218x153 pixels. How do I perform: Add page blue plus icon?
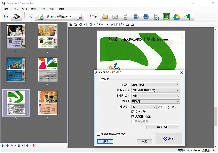pos(27,145)
